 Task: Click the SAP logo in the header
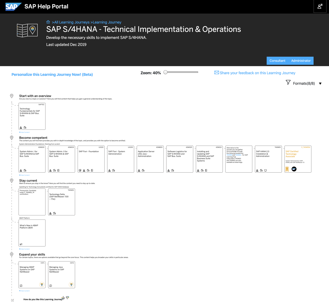(13, 6)
